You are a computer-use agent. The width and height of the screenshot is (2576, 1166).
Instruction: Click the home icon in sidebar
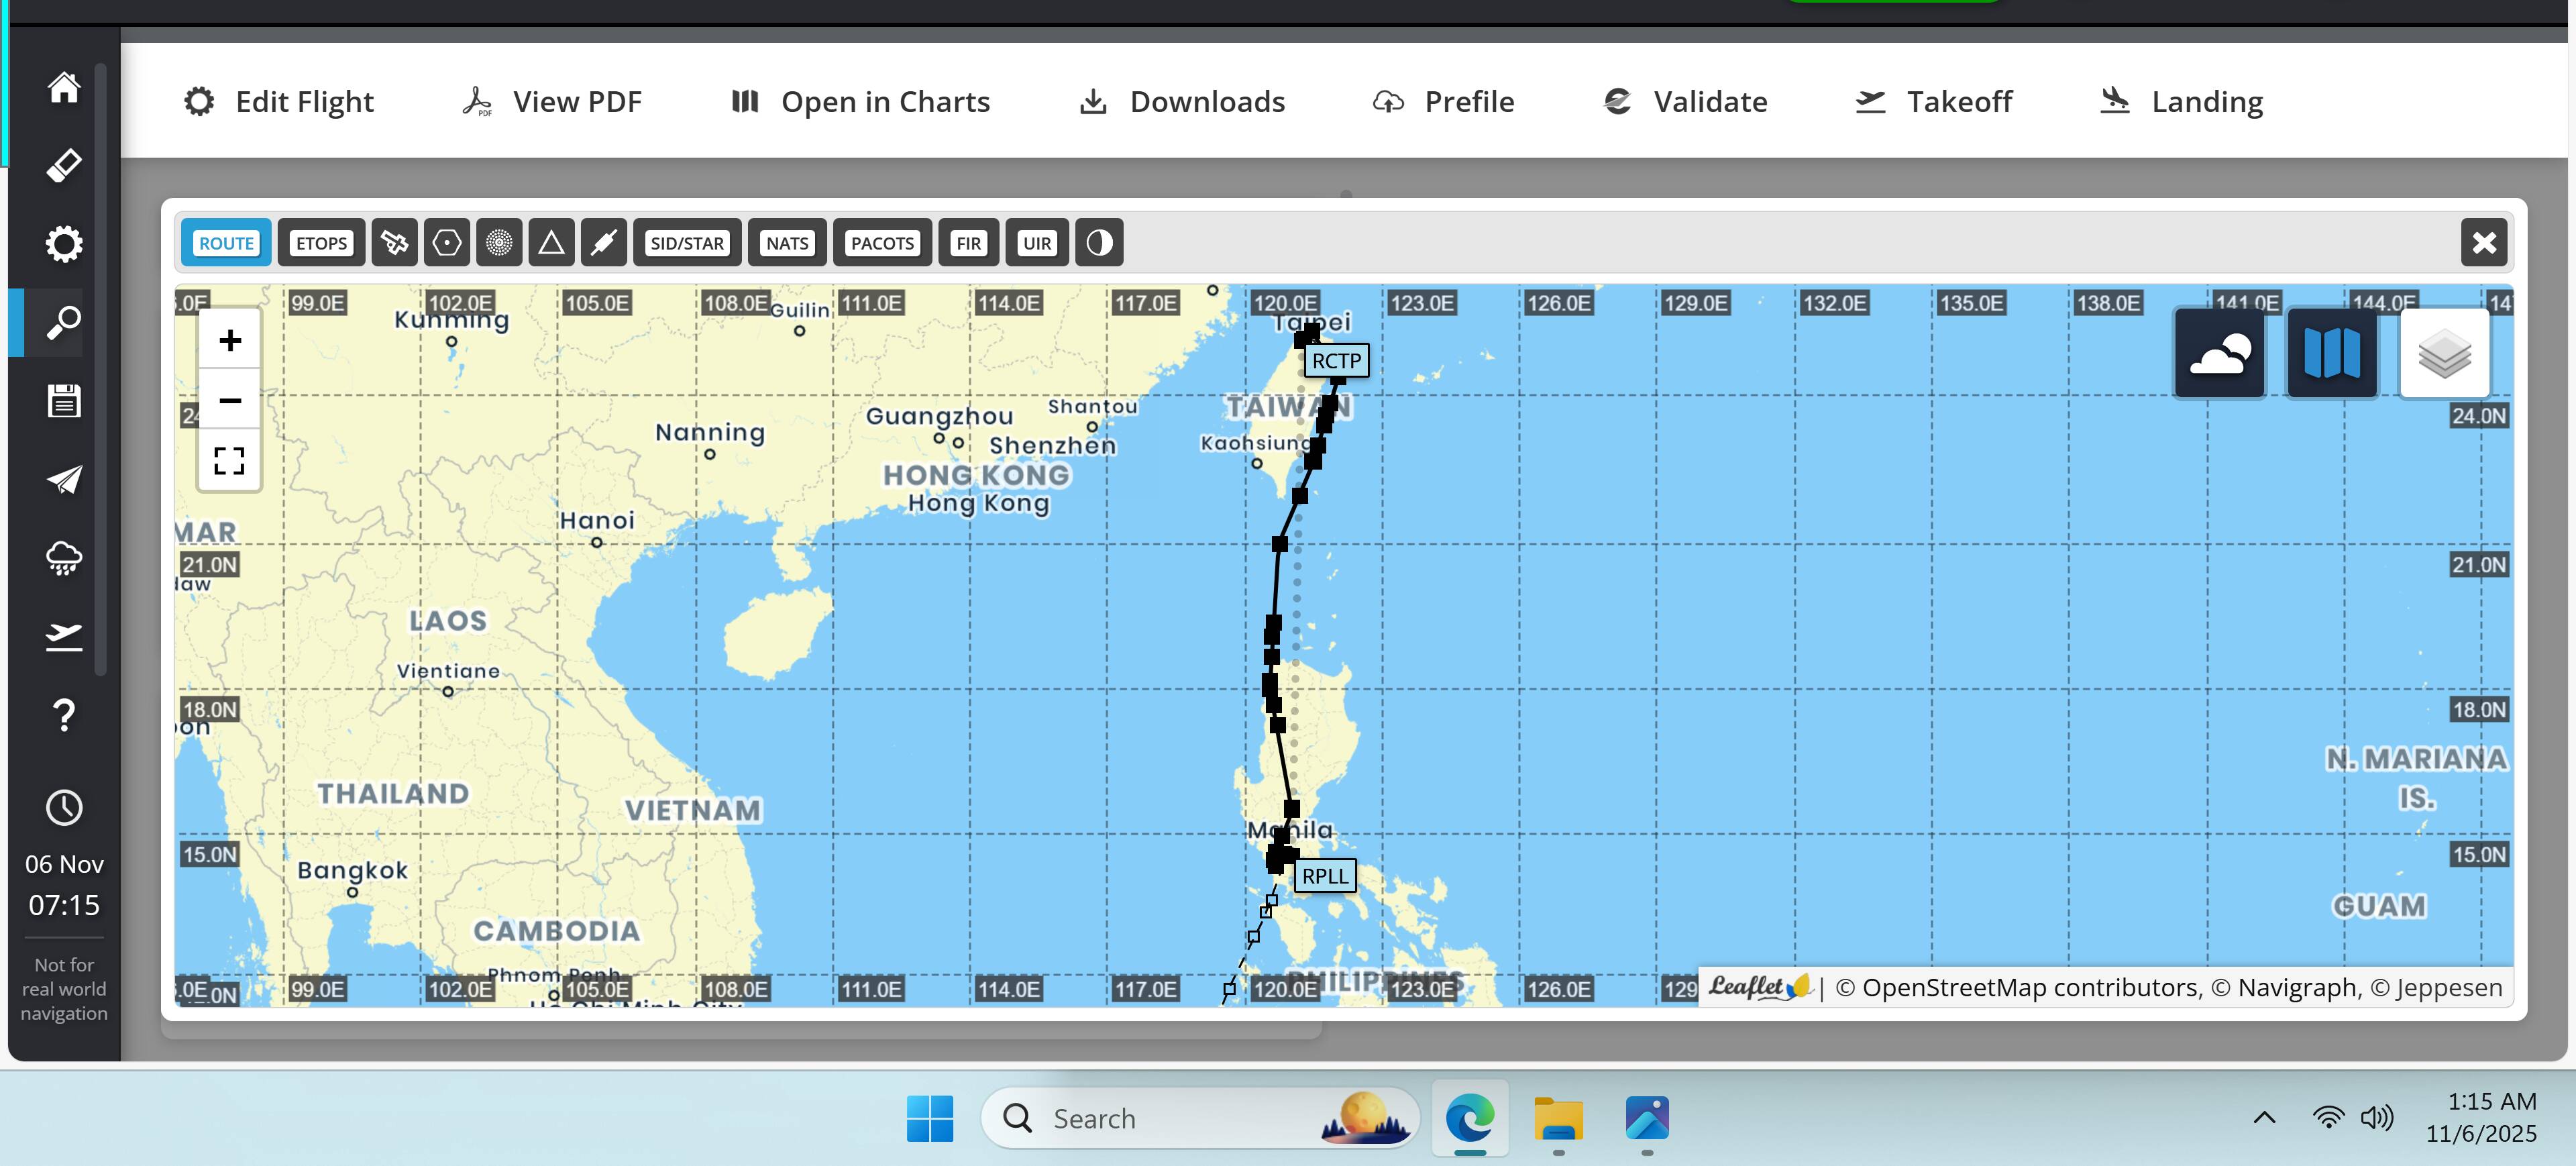(x=64, y=88)
